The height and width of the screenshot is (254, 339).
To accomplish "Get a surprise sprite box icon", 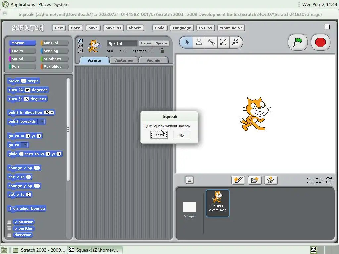I will 271,180.
